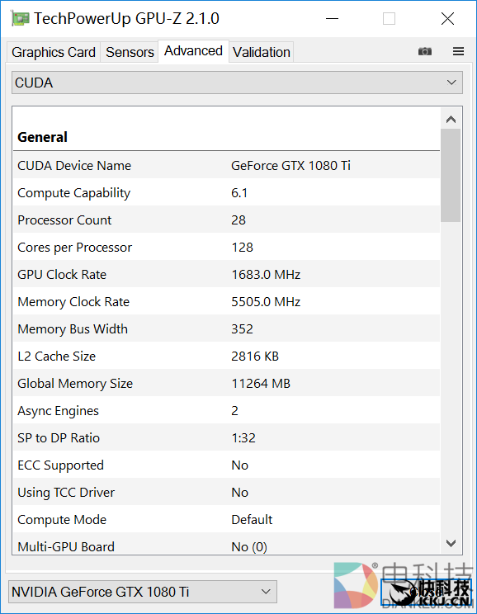Click the Processor Count value 28
Screen dimensions: 477x614
[238, 220]
